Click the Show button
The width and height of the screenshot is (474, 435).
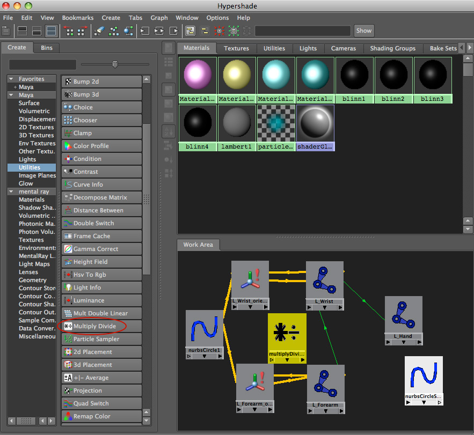click(x=363, y=31)
